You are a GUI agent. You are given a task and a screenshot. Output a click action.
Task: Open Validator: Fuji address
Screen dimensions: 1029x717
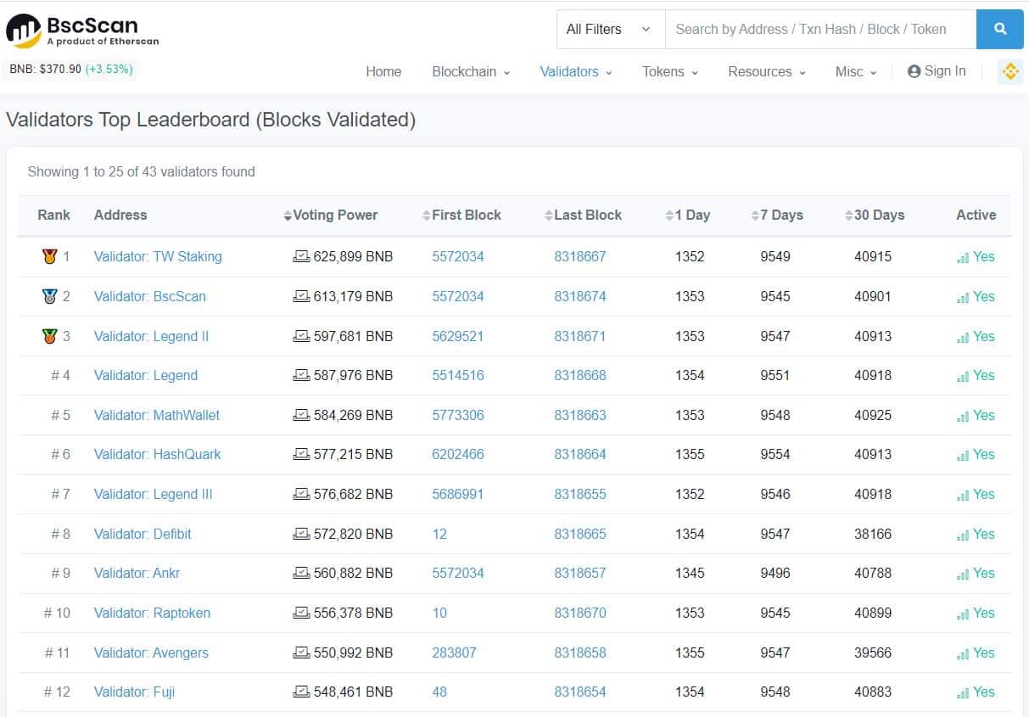pyautogui.click(x=134, y=692)
